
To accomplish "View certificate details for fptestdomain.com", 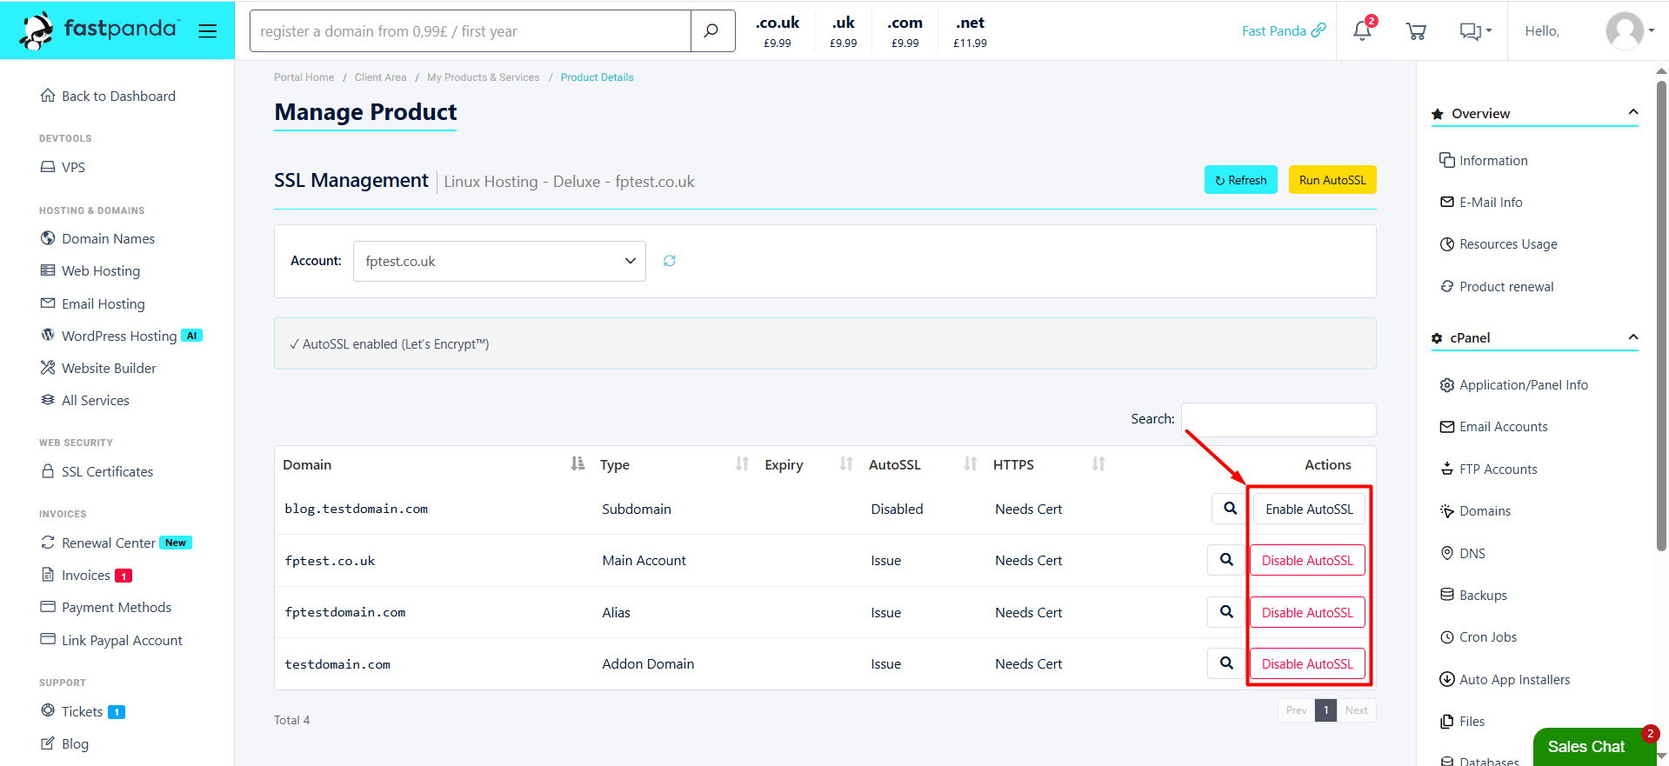I will click(x=1226, y=612).
